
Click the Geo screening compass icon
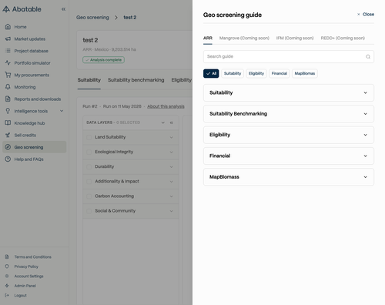click(8, 147)
